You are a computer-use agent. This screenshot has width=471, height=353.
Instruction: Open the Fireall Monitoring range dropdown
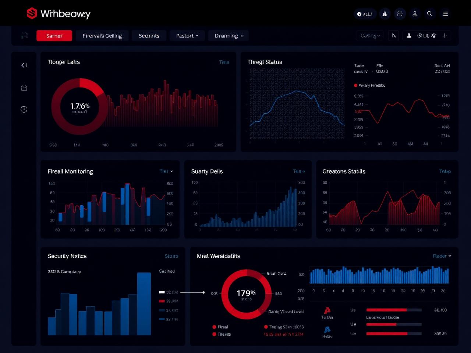point(166,171)
